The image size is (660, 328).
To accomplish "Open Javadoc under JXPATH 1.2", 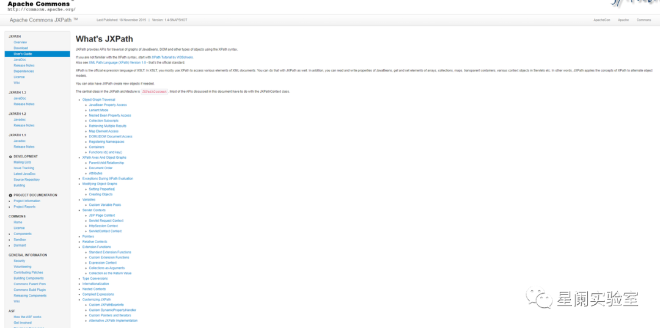I will 20,120.
